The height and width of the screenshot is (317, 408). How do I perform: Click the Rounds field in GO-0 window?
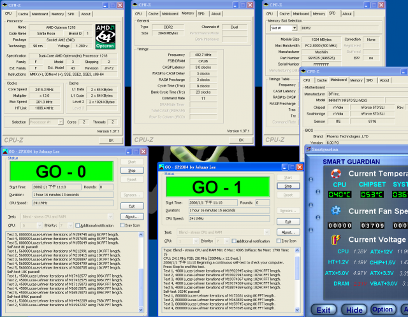(x=106, y=187)
